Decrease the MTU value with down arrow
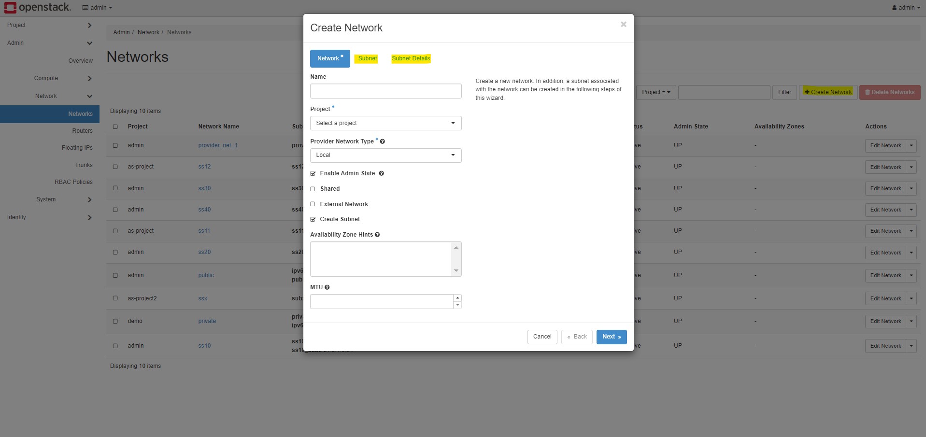926x437 pixels. [x=457, y=305]
